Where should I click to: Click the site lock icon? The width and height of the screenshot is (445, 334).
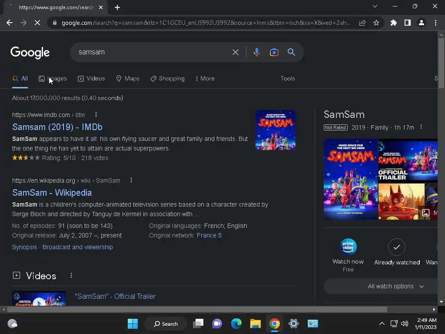(55, 23)
